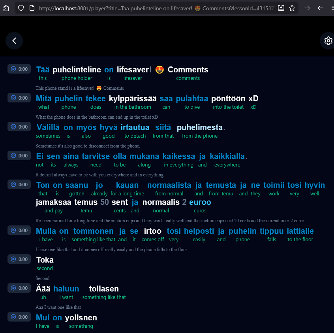Play the 'Ton on saanu' sentence

tap(19, 184)
